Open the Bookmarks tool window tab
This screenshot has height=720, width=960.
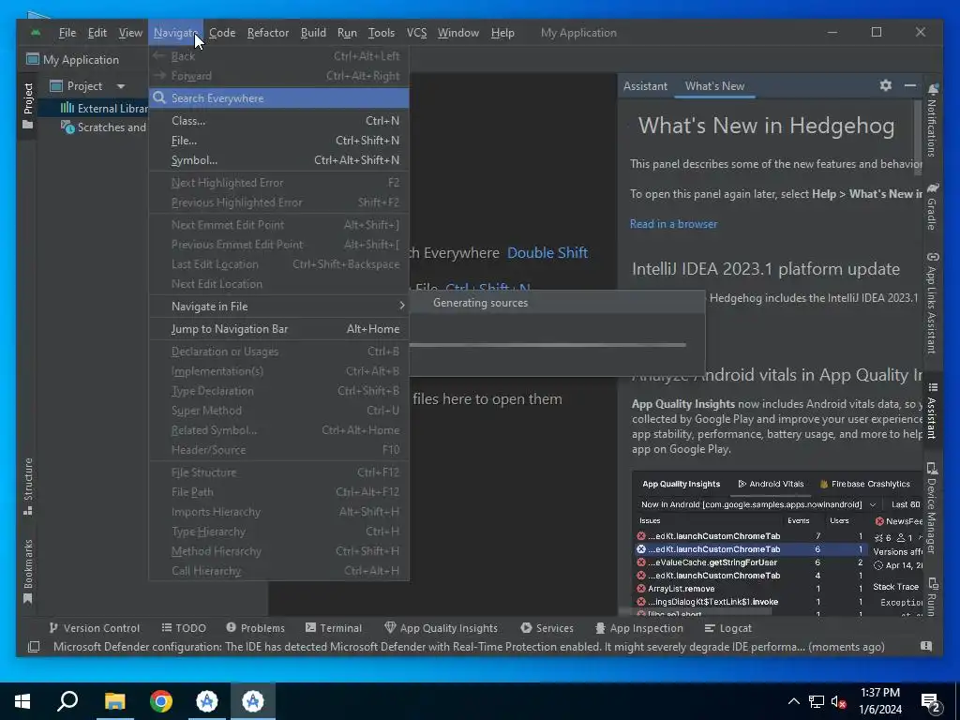pyautogui.click(x=27, y=573)
